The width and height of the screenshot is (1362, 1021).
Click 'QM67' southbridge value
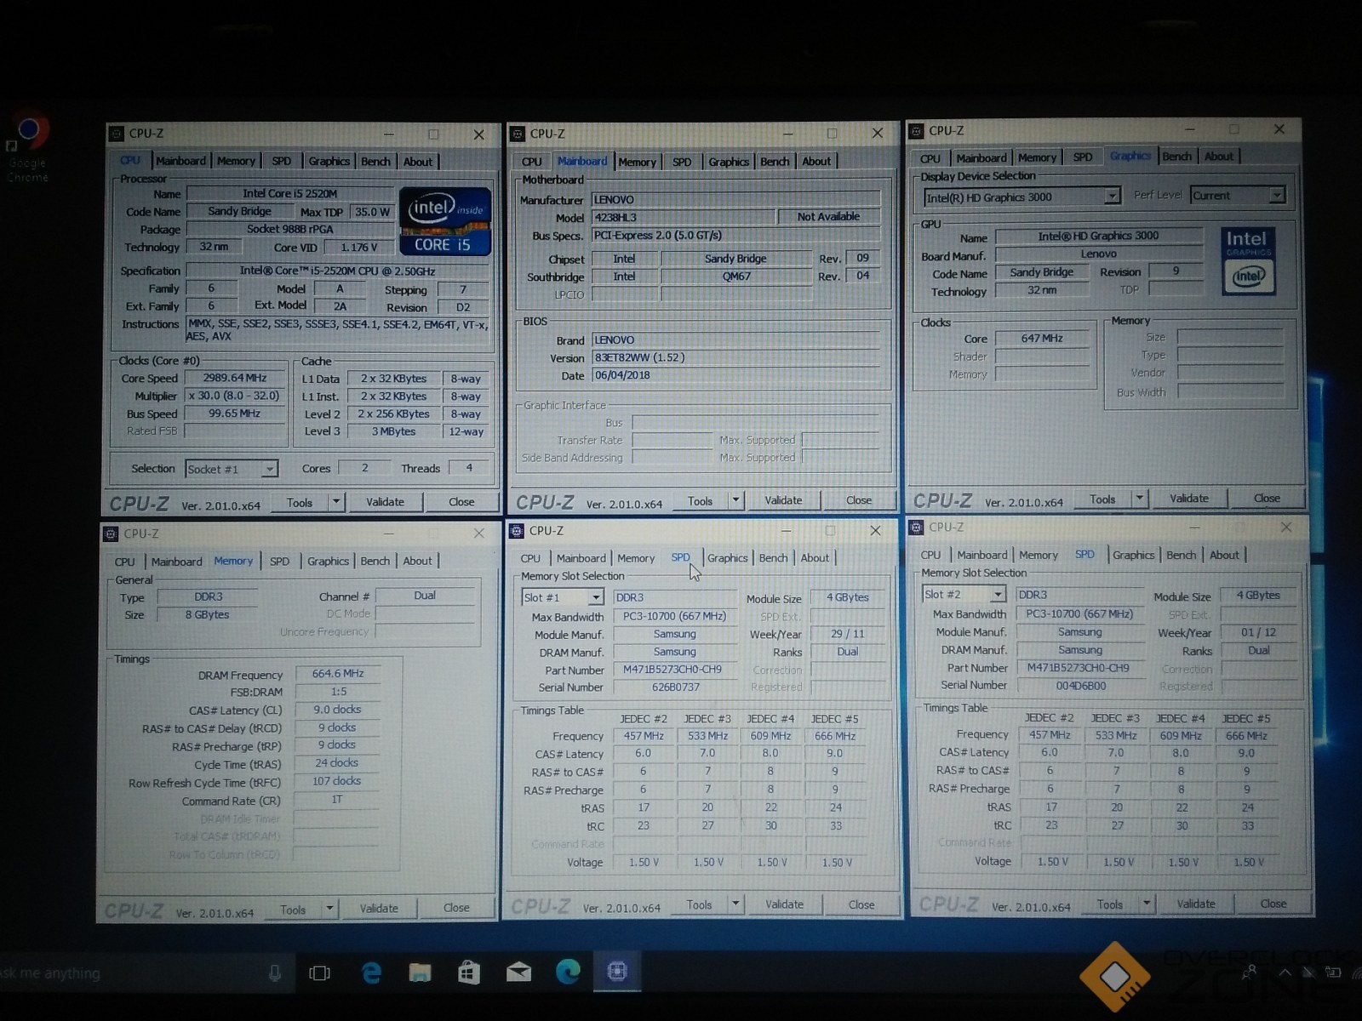point(736,277)
